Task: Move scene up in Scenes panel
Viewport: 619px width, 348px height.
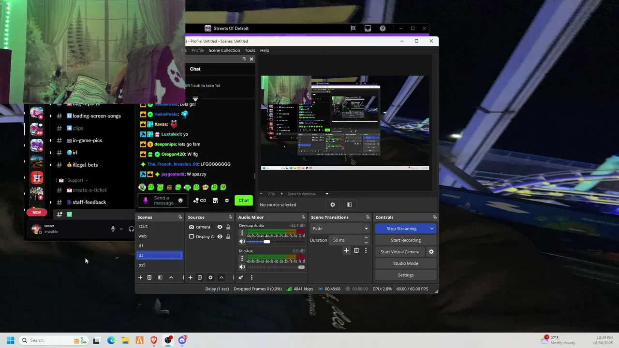Action: pos(171,277)
